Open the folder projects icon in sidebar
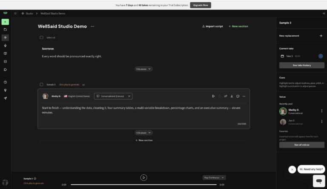 5,30
